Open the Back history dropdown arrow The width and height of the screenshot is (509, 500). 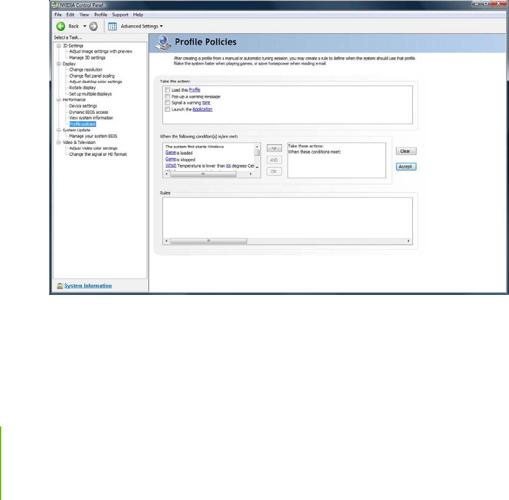(x=85, y=26)
